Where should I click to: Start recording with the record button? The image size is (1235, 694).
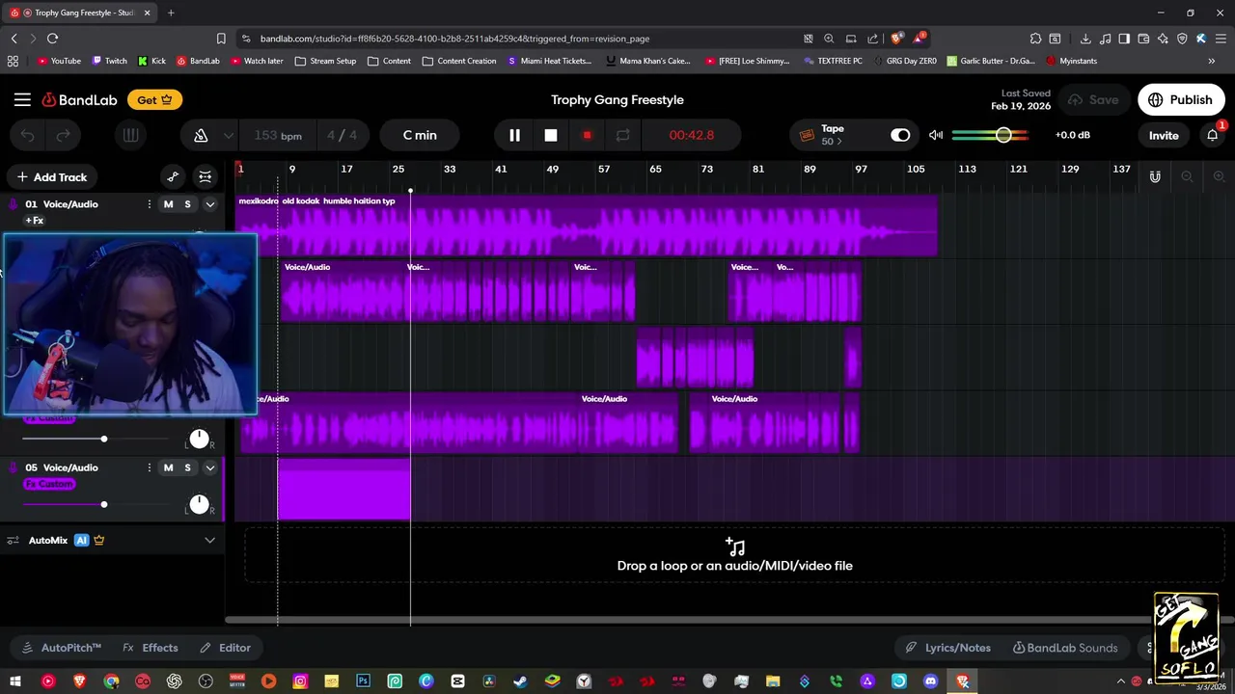(587, 135)
